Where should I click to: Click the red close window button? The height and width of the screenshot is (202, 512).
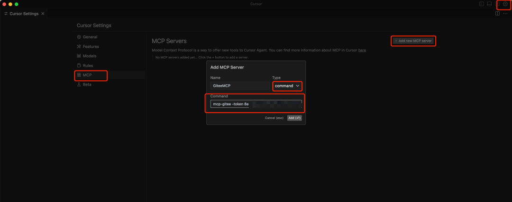pyautogui.click(x=4, y=4)
